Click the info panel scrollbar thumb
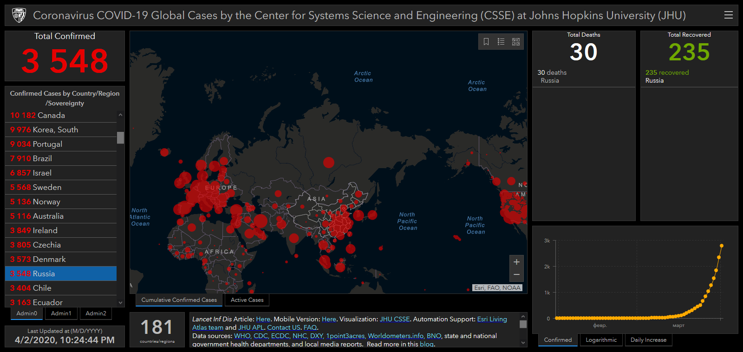 [523, 324]
